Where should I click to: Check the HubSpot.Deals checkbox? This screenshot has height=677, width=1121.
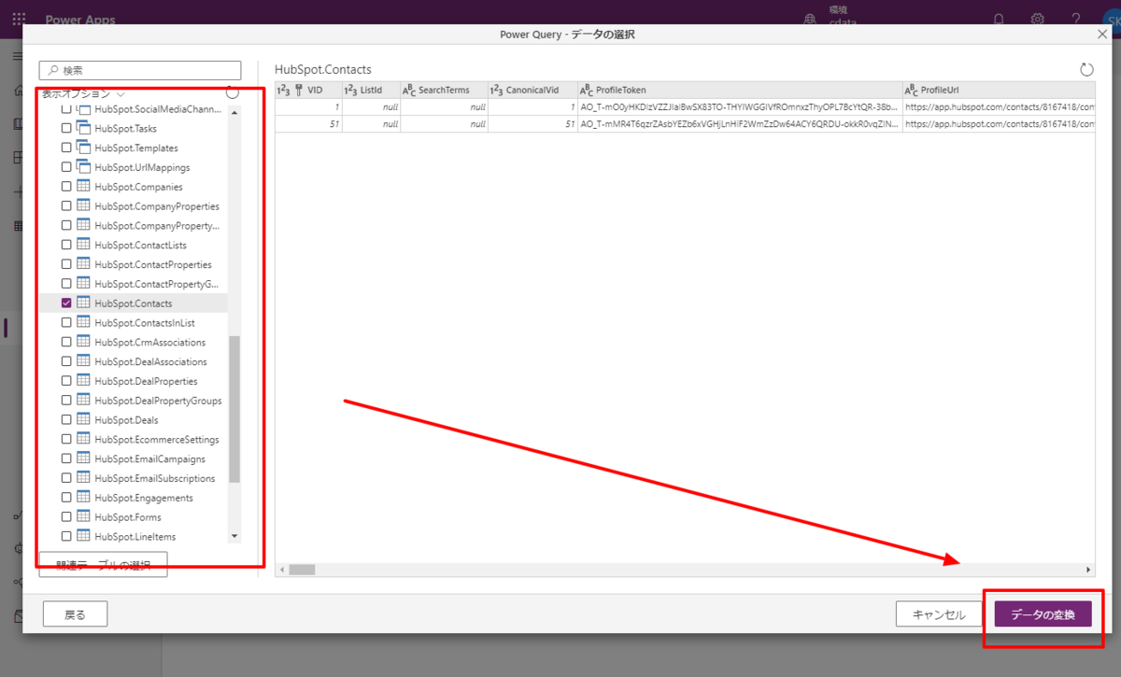pyautogui.click(x=66, y=420)
